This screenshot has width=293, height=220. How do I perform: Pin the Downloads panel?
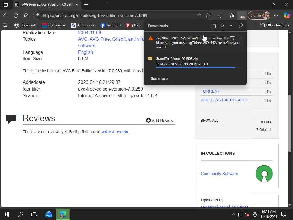241,26
